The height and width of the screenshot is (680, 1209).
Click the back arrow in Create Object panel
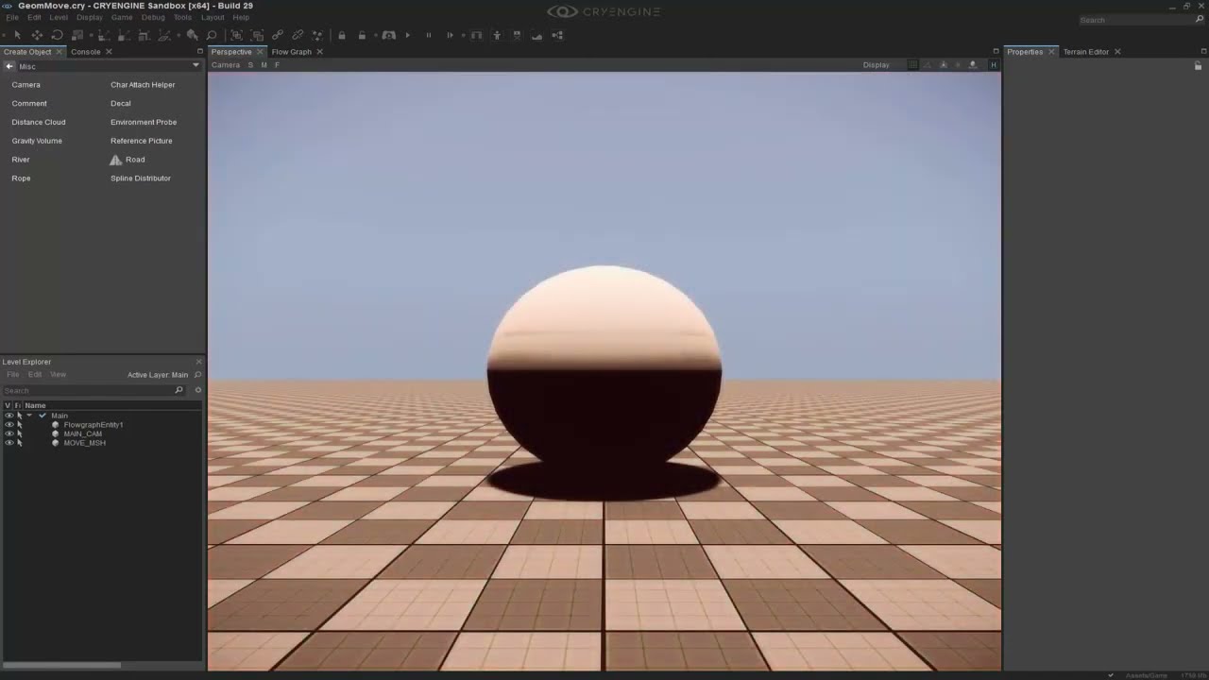point(9,66)
